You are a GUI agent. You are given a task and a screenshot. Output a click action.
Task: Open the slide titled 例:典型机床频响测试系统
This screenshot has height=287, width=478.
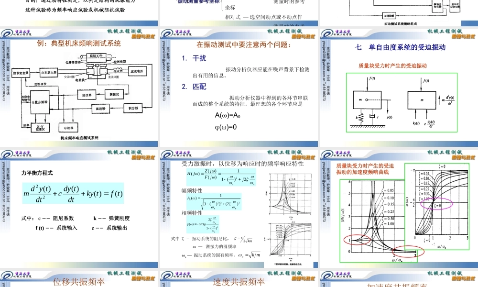[79, 88]
